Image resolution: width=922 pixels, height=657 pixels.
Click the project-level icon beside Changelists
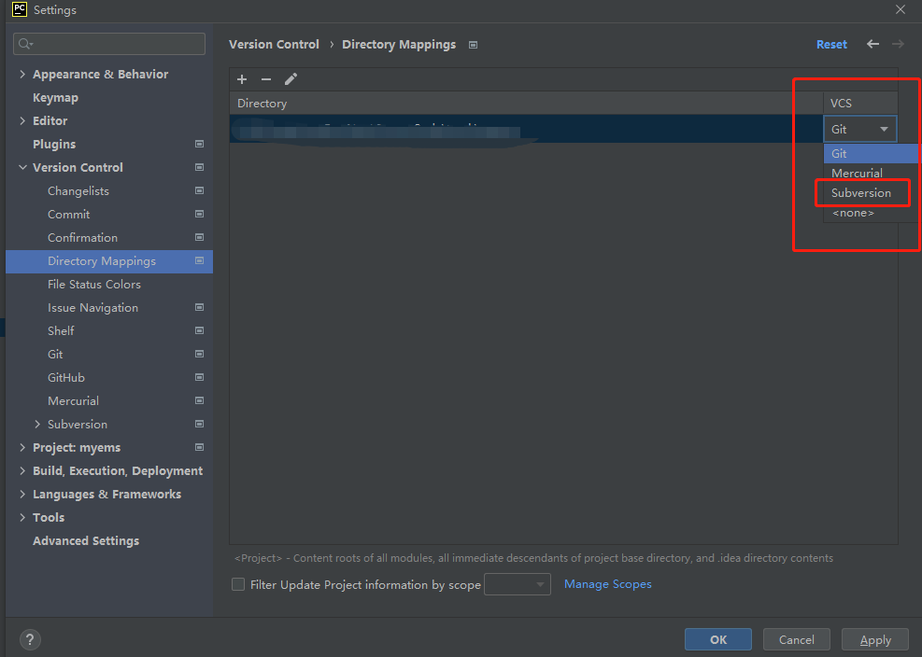199,191
